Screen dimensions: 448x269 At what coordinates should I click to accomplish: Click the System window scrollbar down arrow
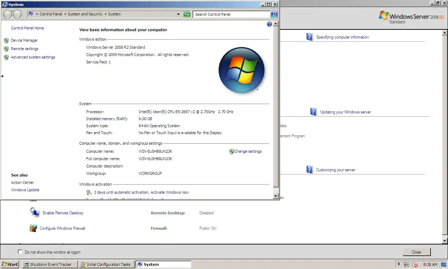click(x=276, y=196)
